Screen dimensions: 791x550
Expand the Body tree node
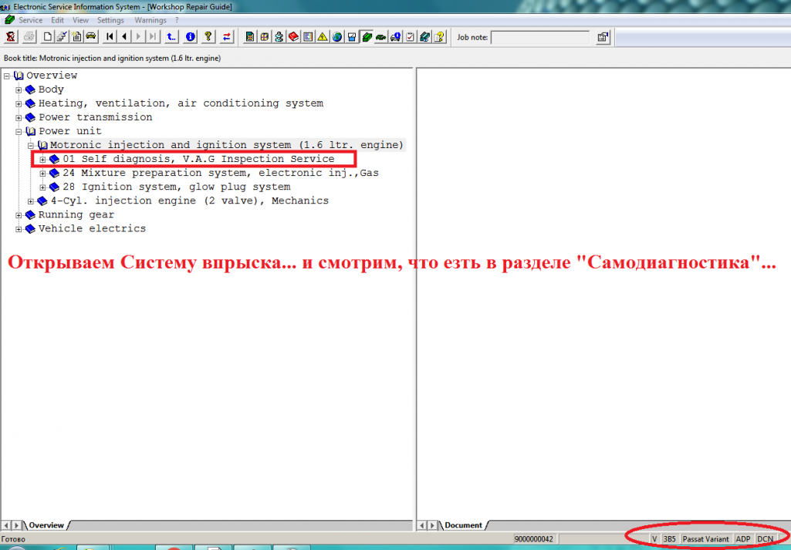[19, 89]
